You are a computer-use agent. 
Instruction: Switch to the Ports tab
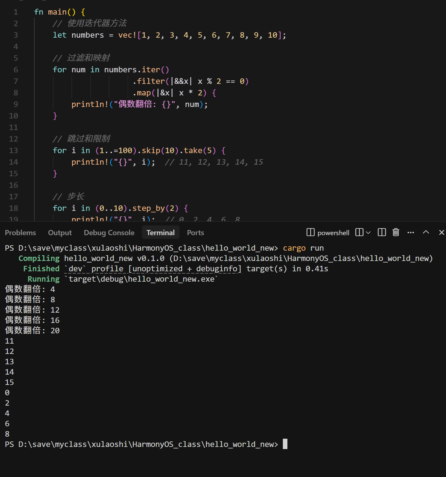point(195,233)
